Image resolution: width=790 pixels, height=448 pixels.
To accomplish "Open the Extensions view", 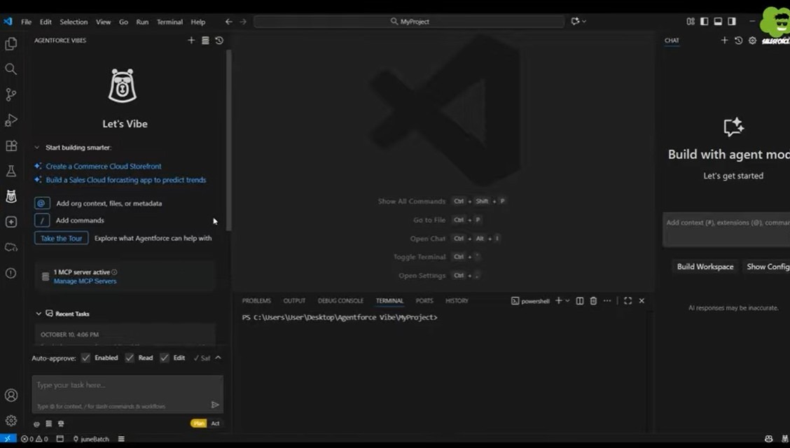I will 11,146.
